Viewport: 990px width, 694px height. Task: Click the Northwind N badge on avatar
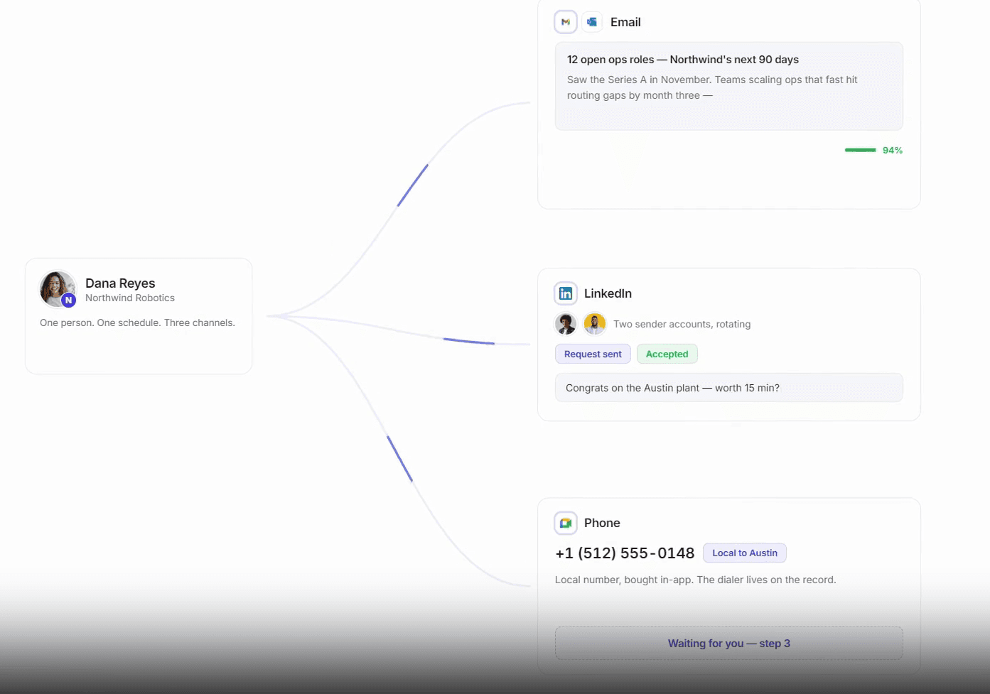click(x=68, y=300)
